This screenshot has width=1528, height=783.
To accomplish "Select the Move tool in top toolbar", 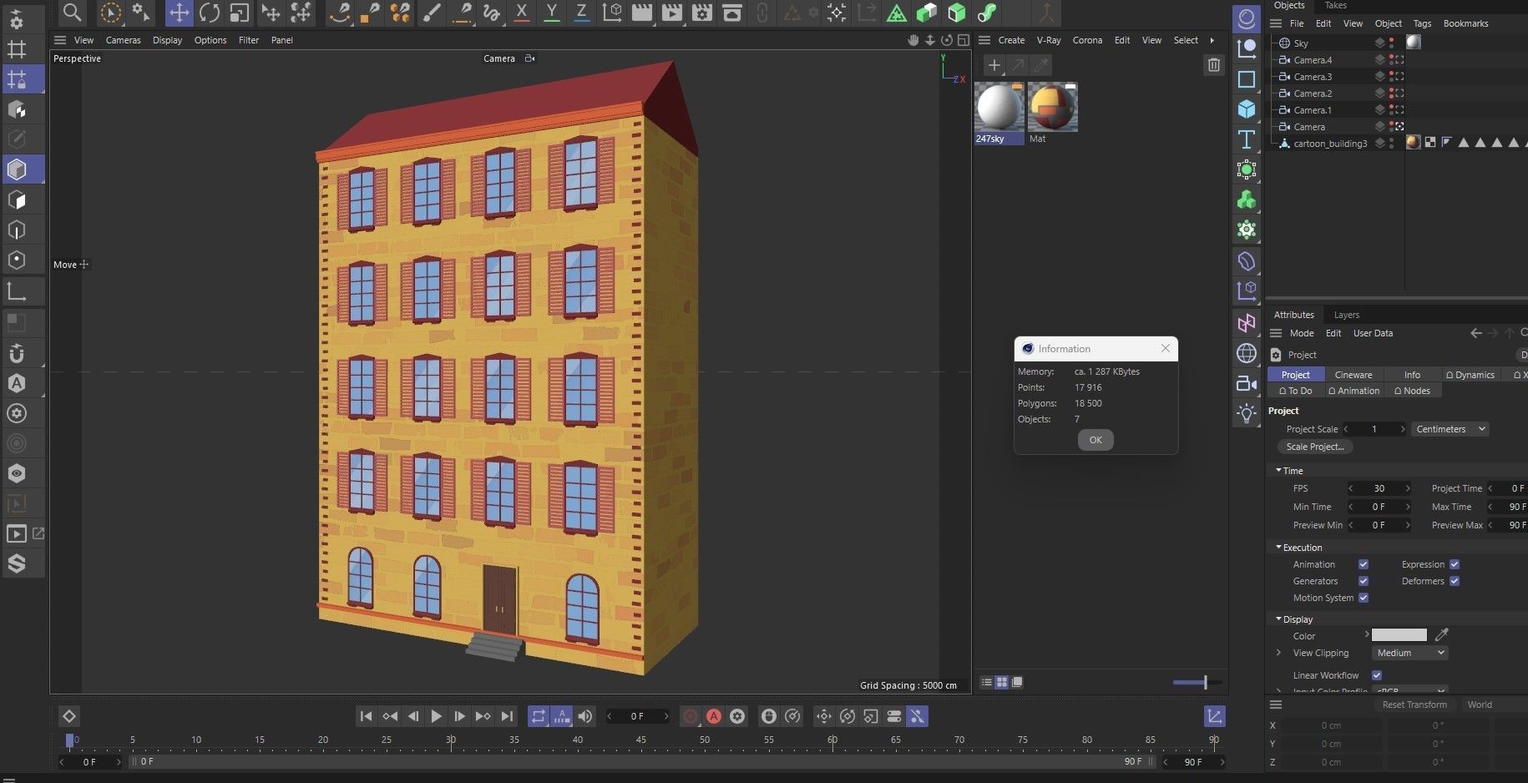I will 179,13.
